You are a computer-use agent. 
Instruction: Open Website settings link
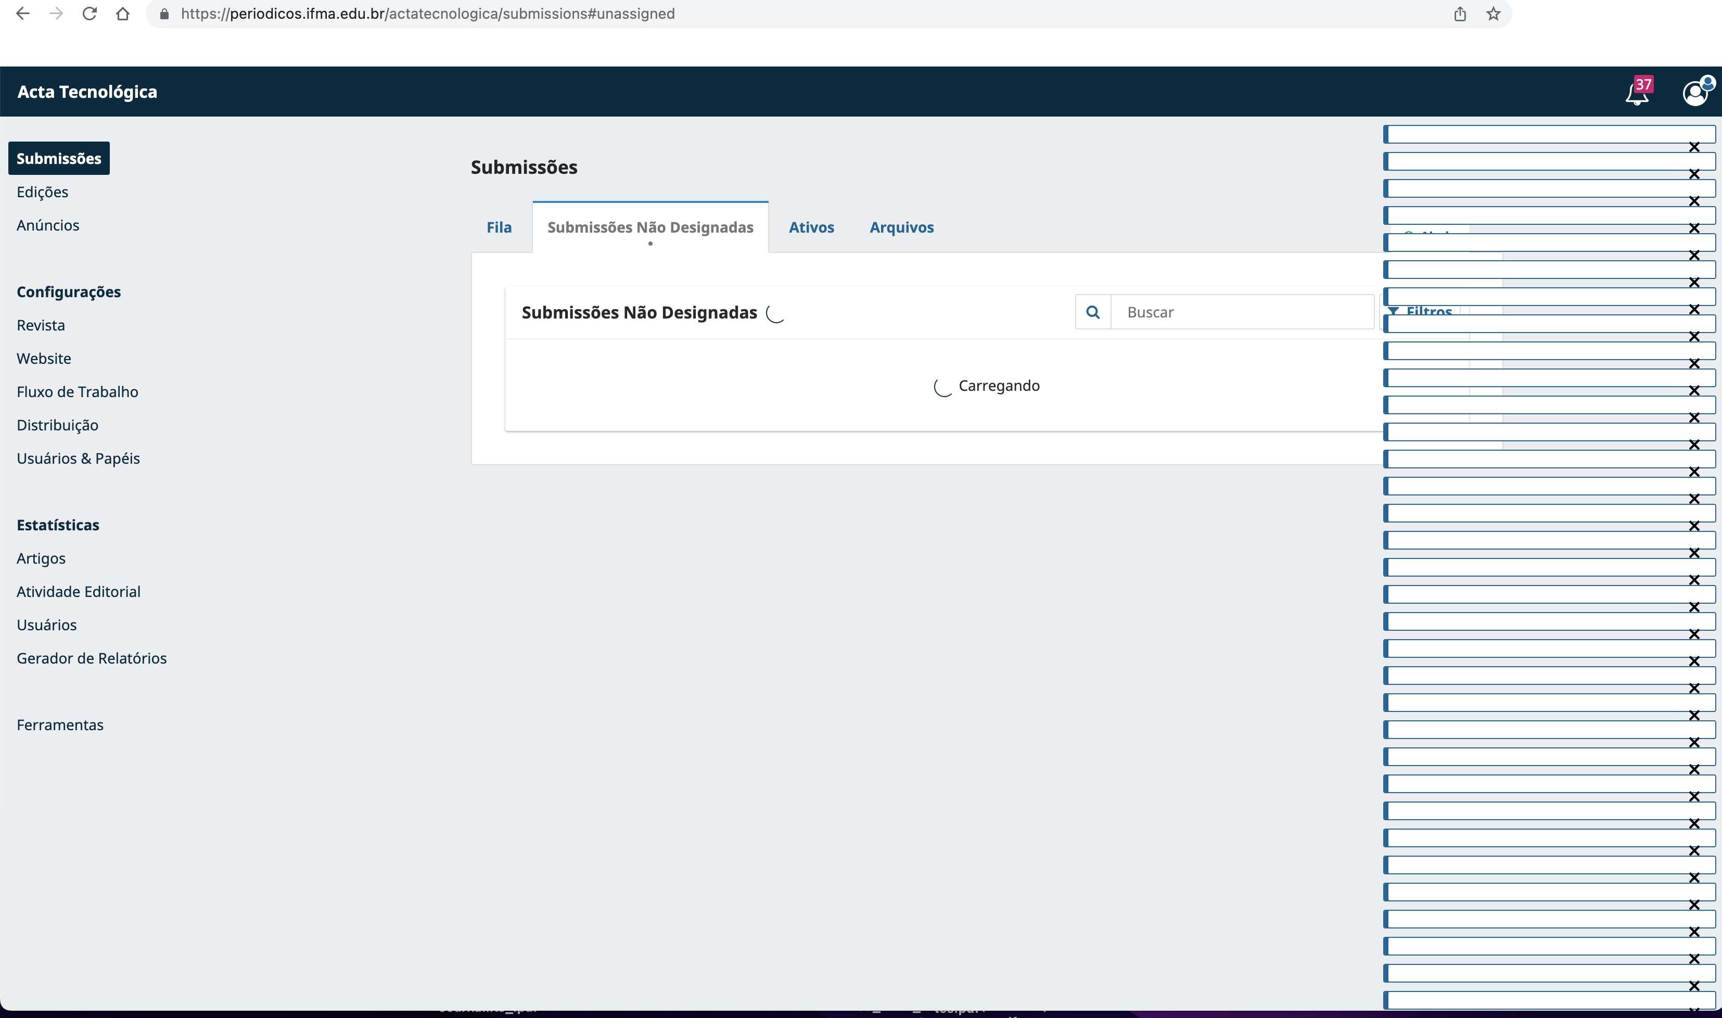coord(44,358)
